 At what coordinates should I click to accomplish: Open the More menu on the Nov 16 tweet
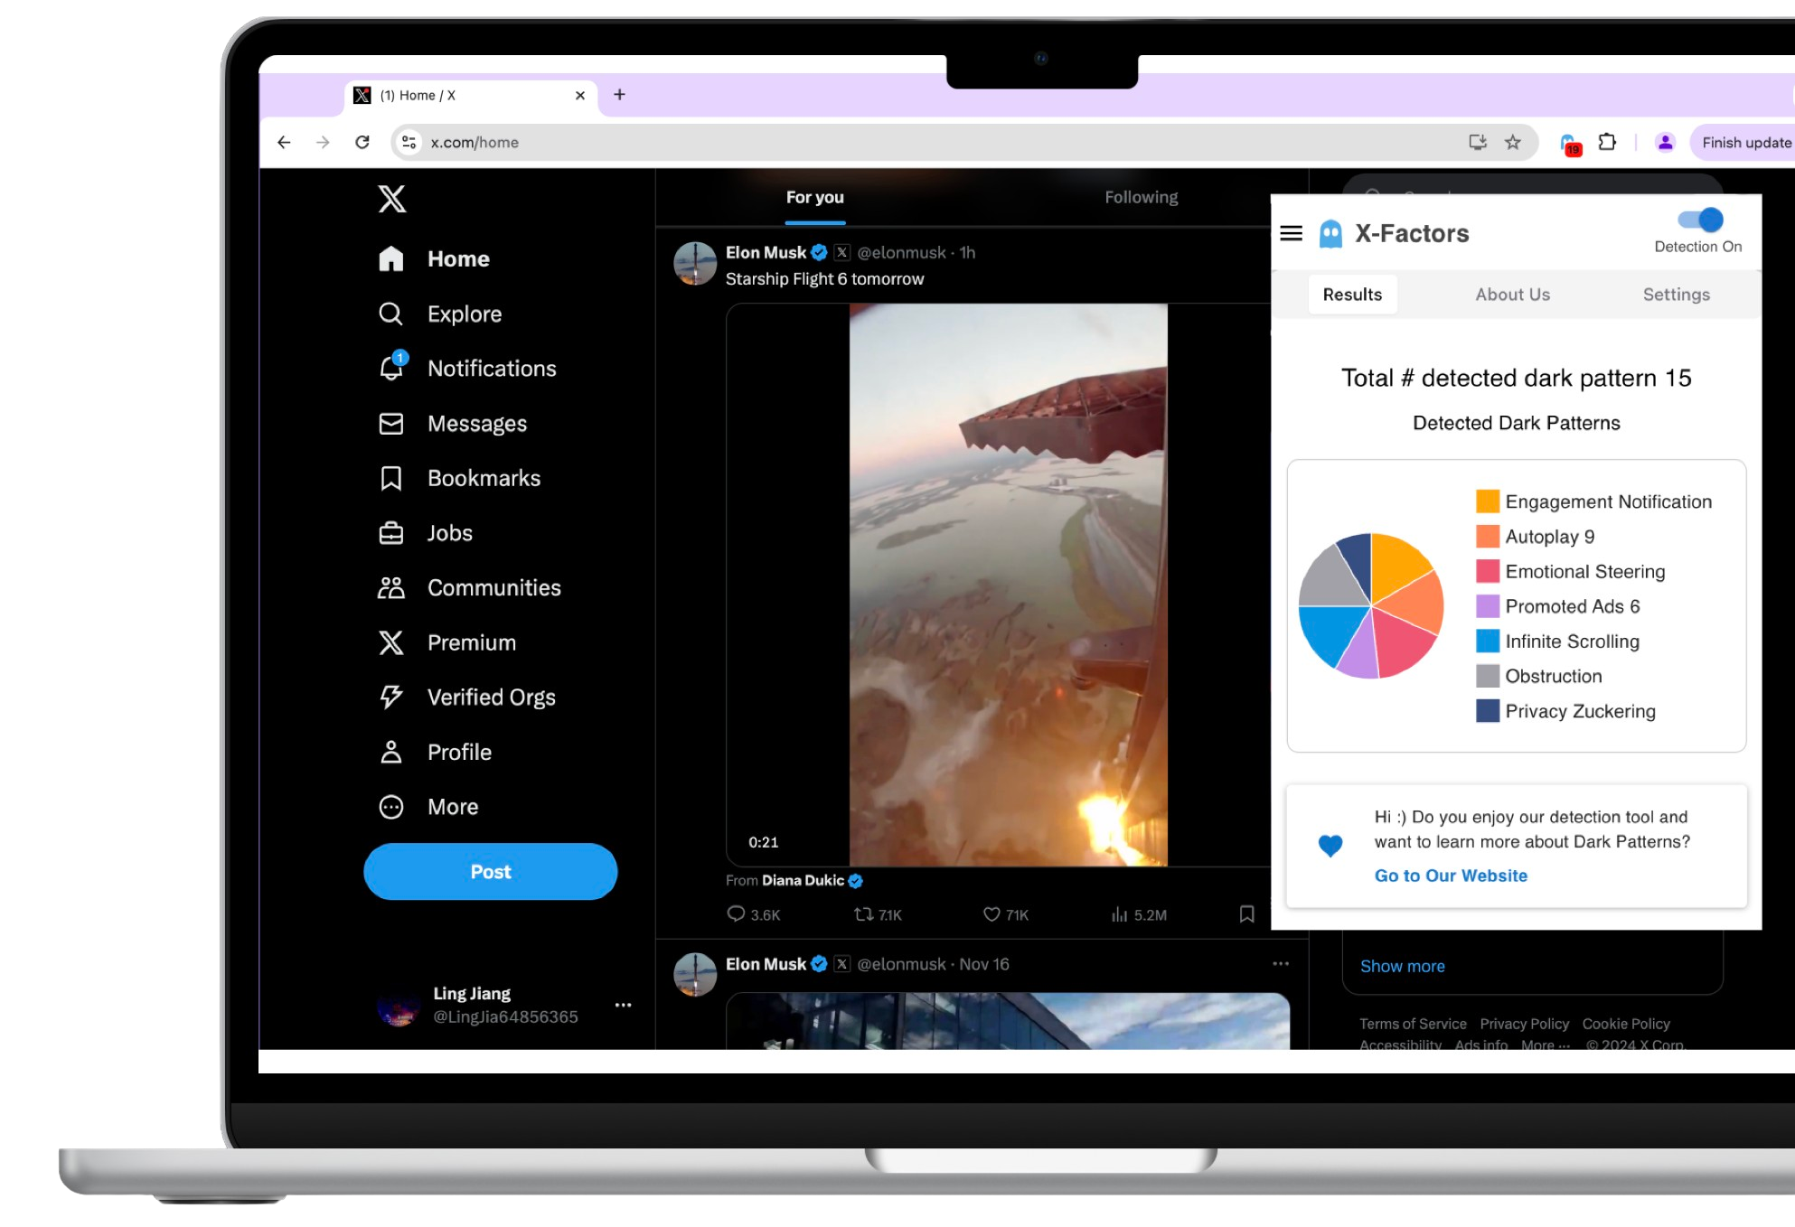[1281, 963]
